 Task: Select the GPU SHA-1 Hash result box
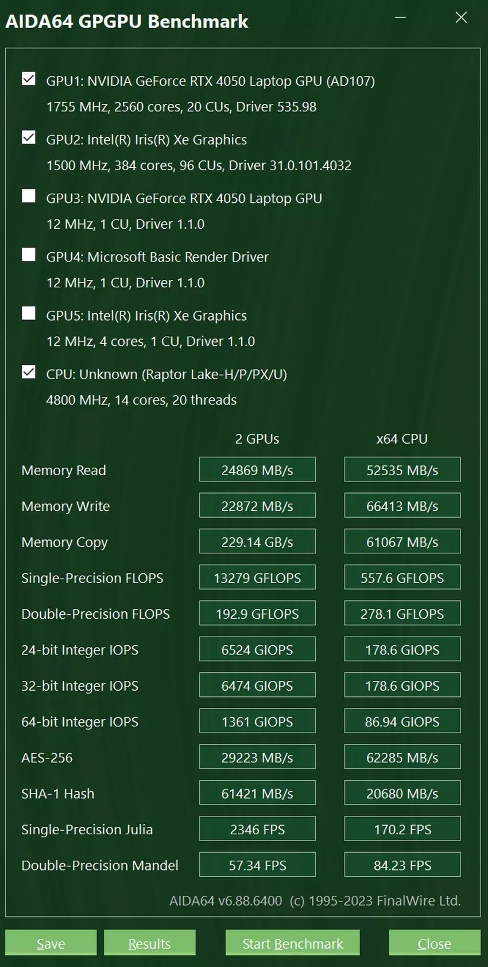click(257, 793)
